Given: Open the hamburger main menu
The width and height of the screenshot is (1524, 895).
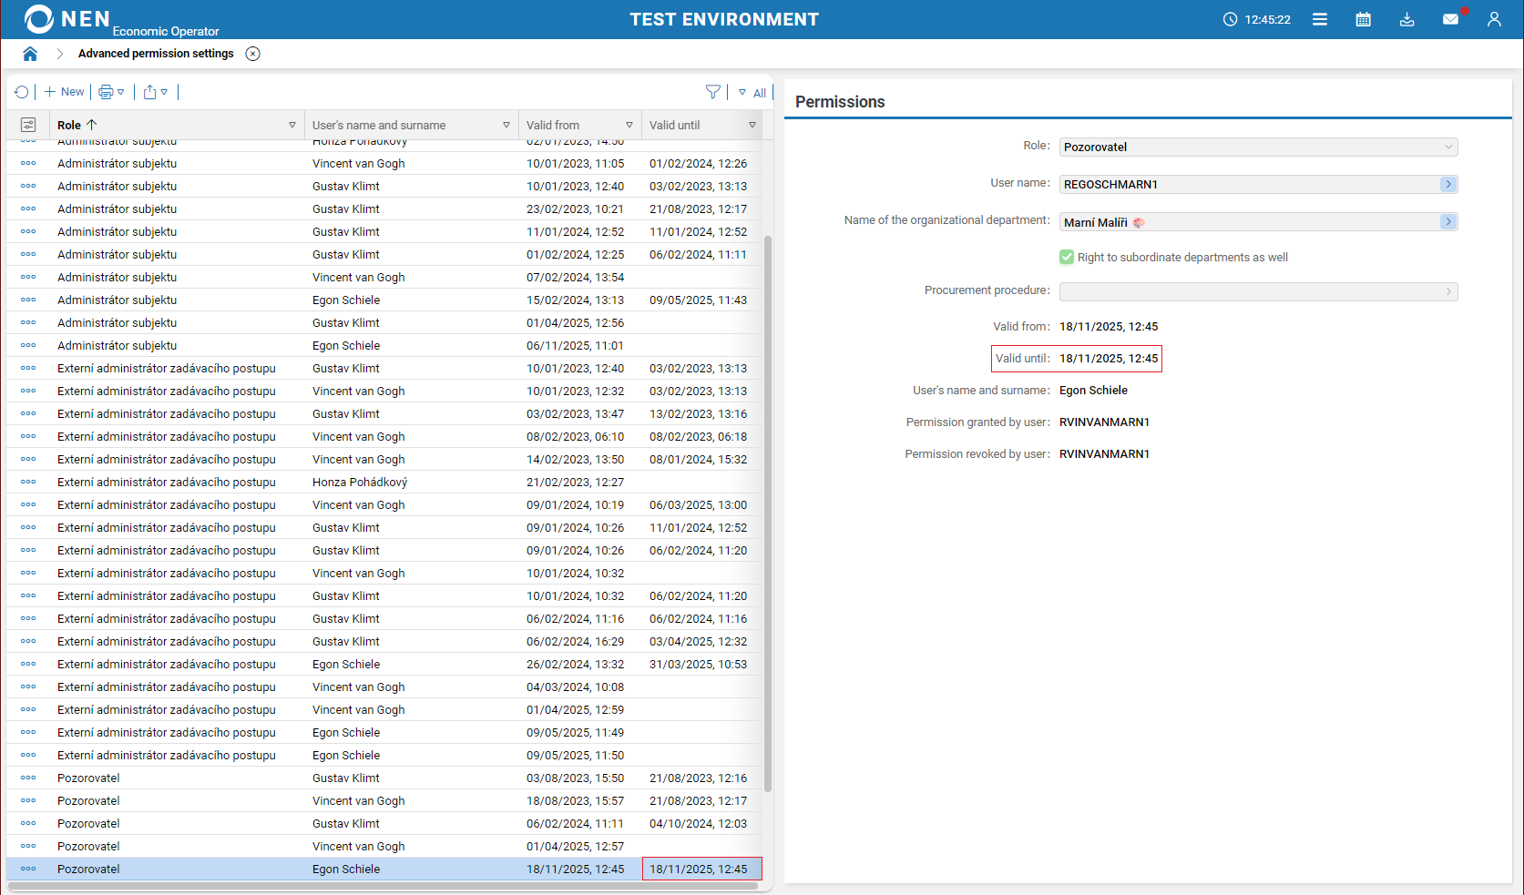Looking at the screenshot, I should (x=1319, y=19).
